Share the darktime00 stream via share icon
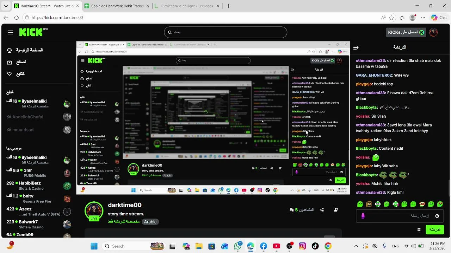The height and width of the screenshot is (253, 451). tap(322, 210)
